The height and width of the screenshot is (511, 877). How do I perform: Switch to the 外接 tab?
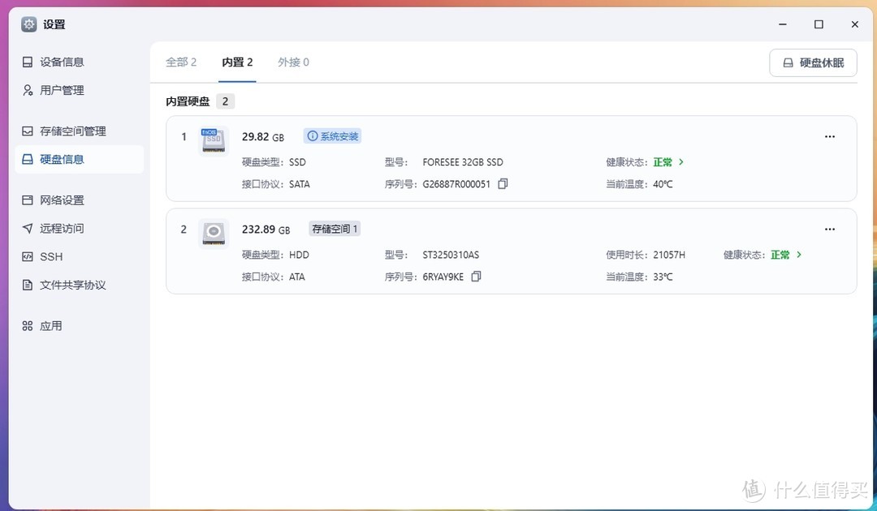tap(293, 62)
